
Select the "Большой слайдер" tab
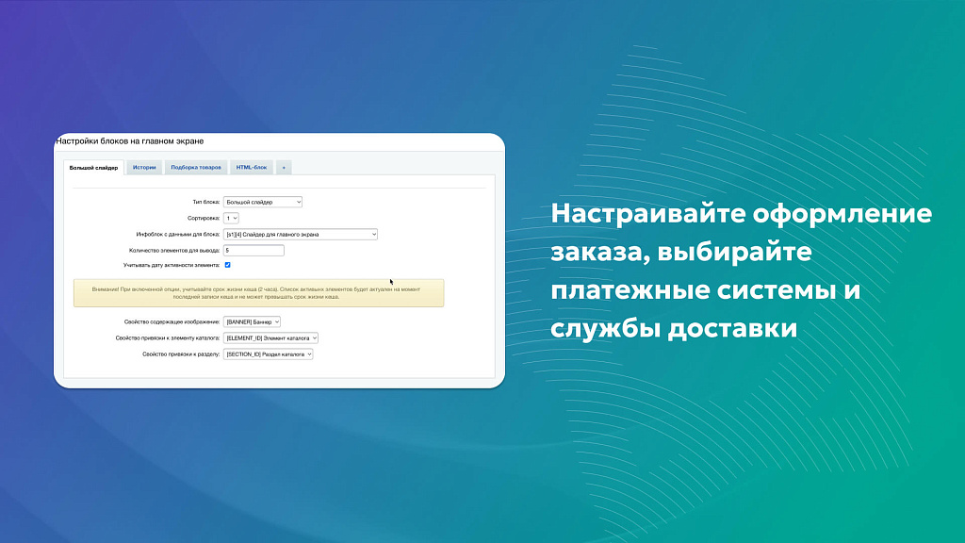pos(96,167)
